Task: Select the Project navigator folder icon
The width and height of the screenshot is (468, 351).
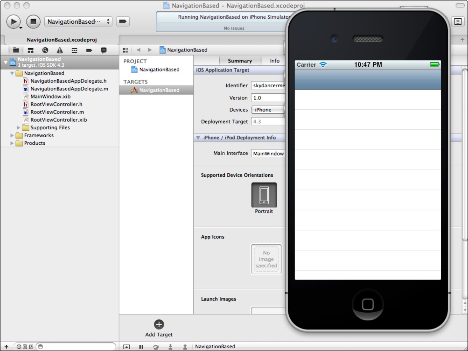Action: coord(16,50)
